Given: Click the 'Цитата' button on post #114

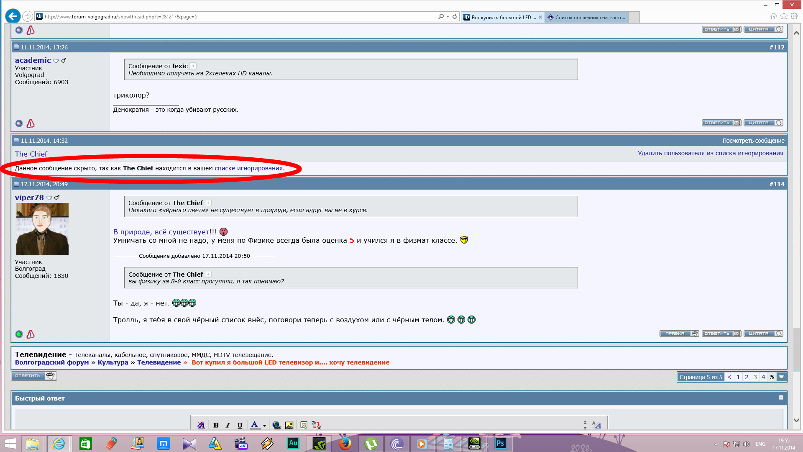Looking at the screenshot, I should (763, 334).
